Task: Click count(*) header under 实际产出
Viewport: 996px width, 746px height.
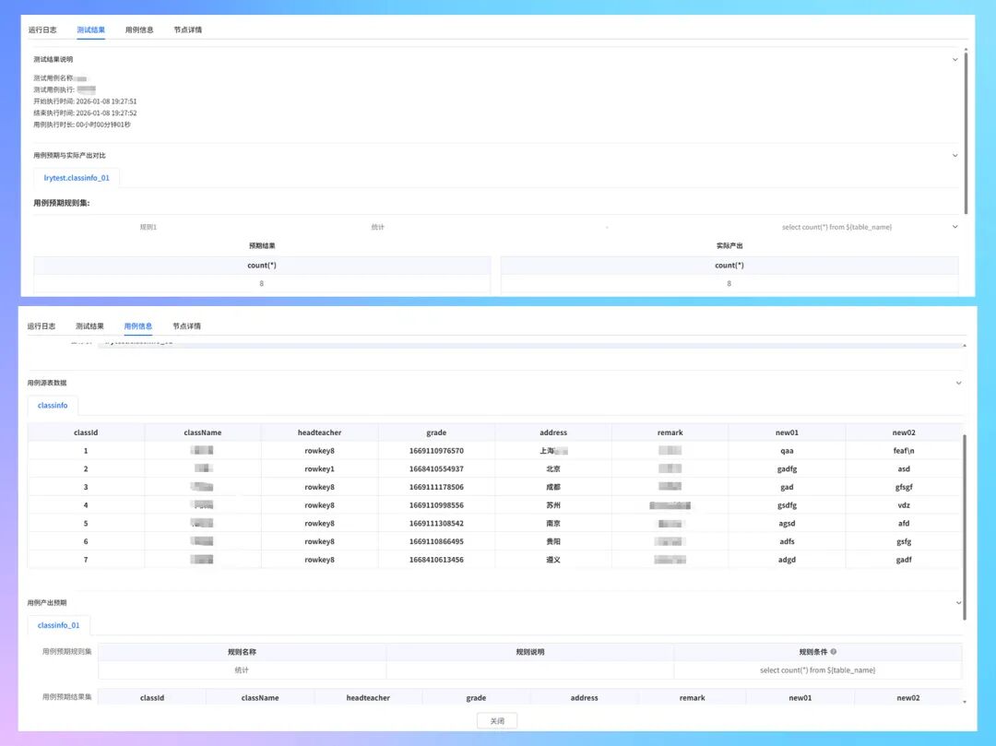Action: click(729, 266)
